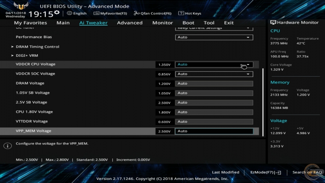Expand DRAM Timing Control submenu
The image size is (325, 183).
click(x=37, y=47)
